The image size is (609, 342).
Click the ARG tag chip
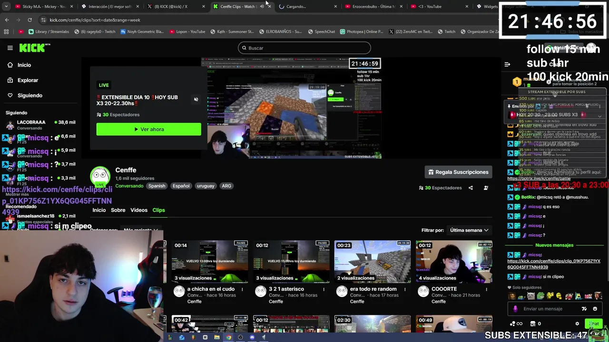point(226,186)
